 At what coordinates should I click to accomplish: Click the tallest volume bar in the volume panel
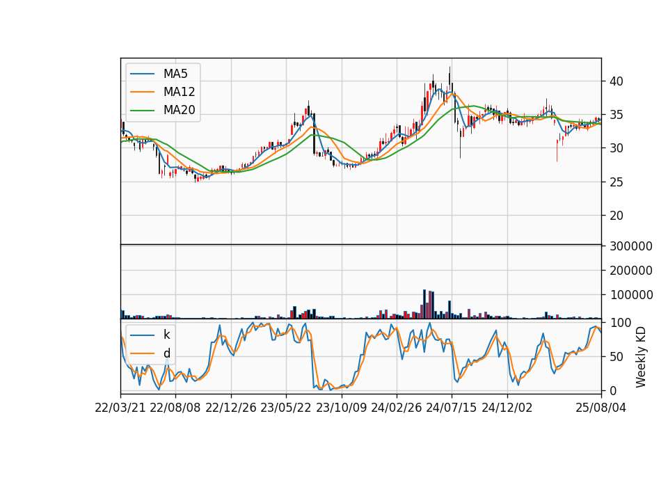click(424, 304)
